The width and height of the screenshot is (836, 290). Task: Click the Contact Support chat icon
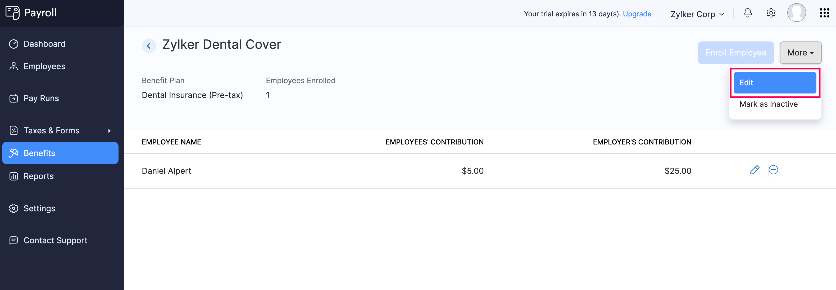pyautogui.click(x=13, y=240)
